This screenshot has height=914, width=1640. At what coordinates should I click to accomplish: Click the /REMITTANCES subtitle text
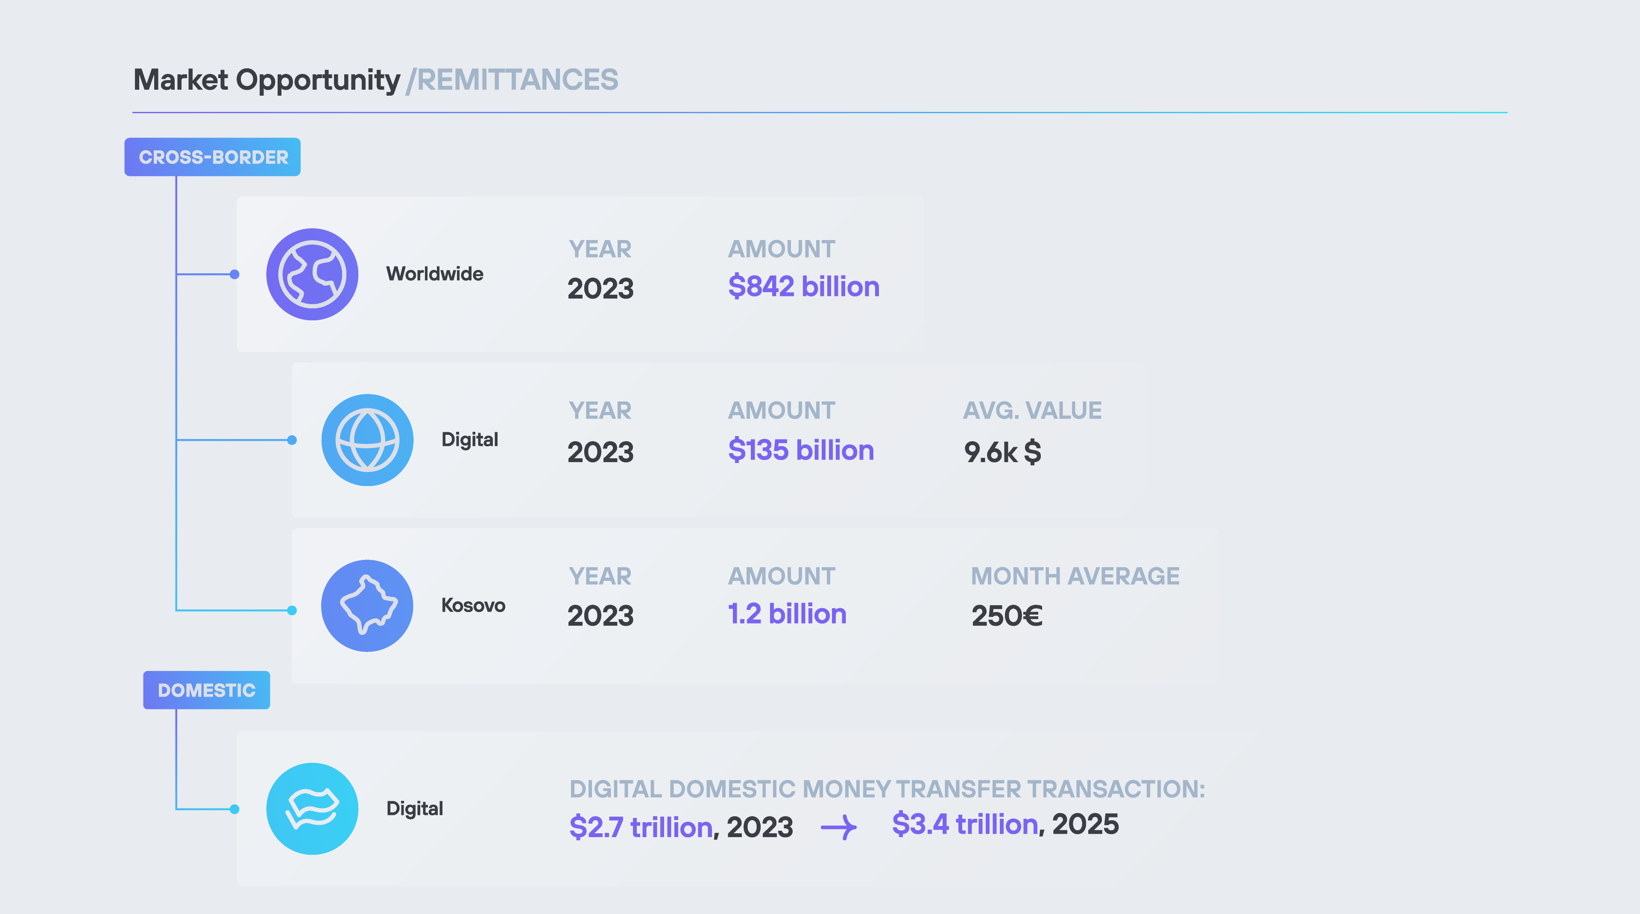[512, 80]
